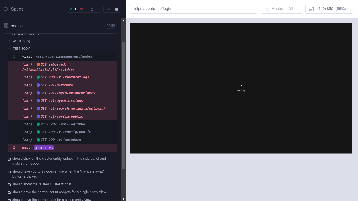This screenshot has height=201, width=358.
Task: Click the Specs hamburger icon
Action: click(6, 9)
